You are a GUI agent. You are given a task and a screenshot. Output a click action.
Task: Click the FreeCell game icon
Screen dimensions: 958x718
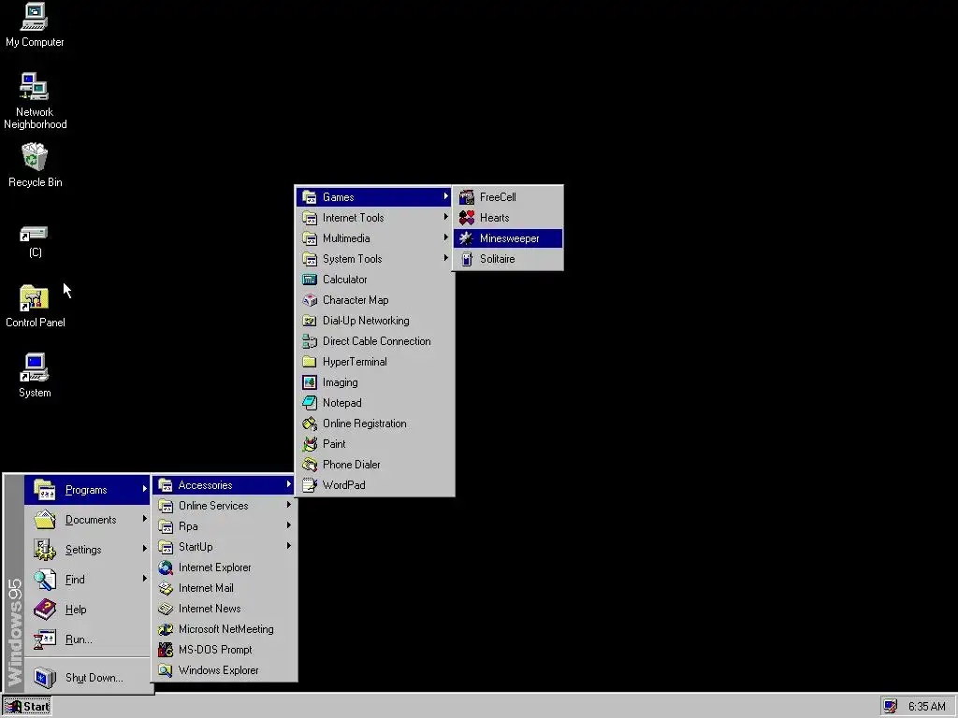pos(467,197)
